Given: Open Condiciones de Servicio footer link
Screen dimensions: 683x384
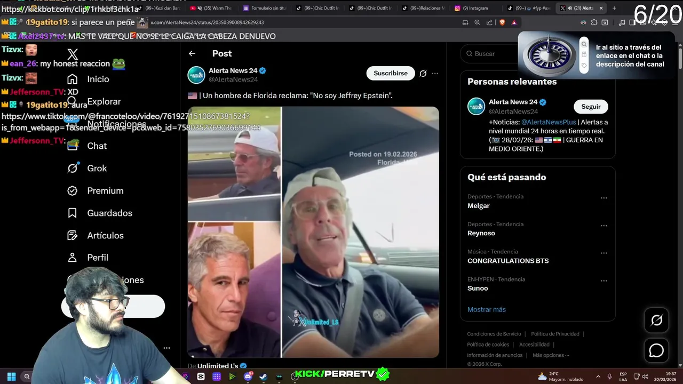Looking at the screenshot, I should 494,334.
